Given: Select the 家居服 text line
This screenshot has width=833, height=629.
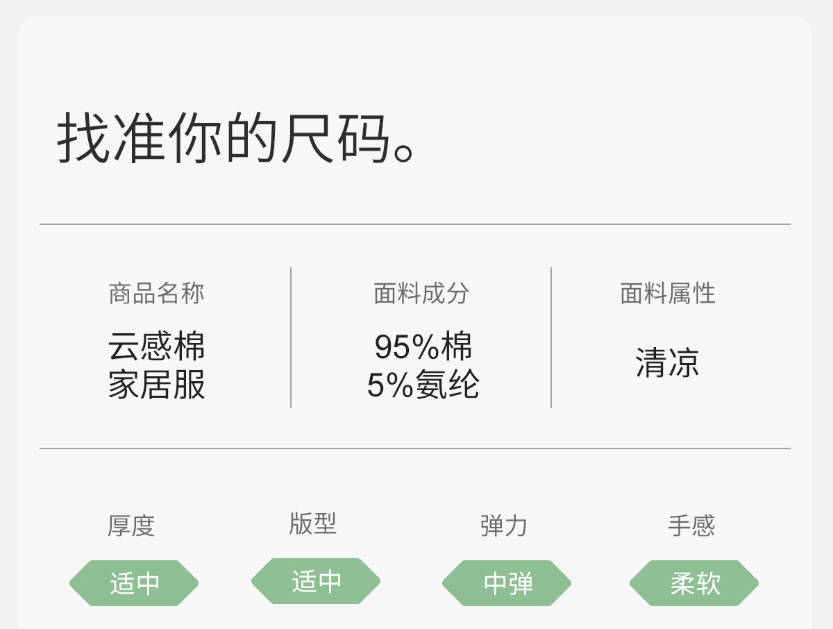Looking at the screenshot, I should [156, 385].
